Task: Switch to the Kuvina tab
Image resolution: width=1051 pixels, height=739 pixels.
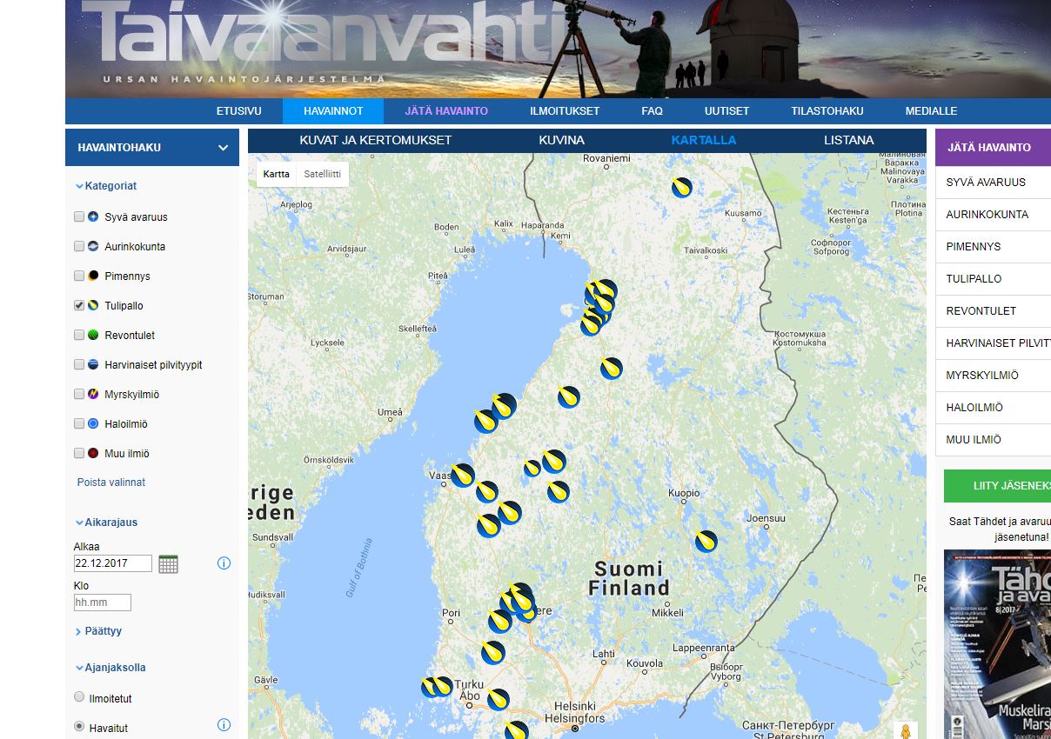Action: 561,140
